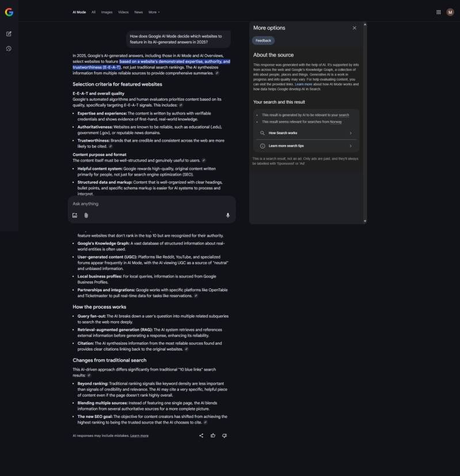Upload an image with the image icon
Viewport: 460px width, 476px height.
pos(75,215)
